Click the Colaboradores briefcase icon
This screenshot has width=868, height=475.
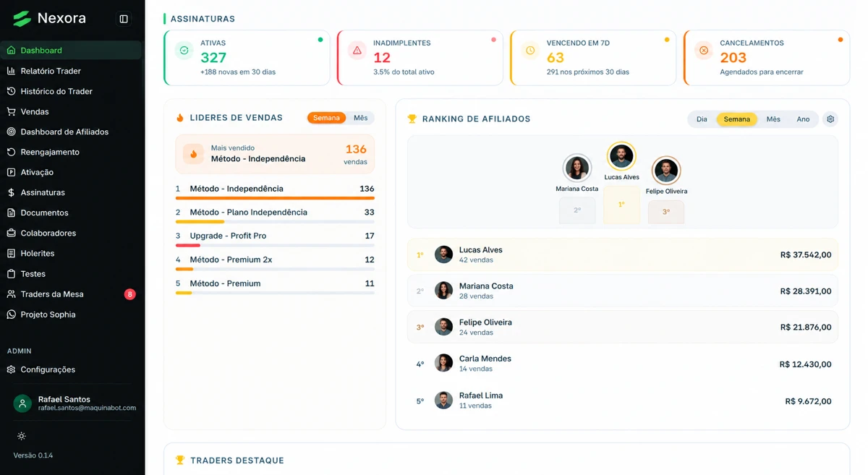click(x=11, y=233)
